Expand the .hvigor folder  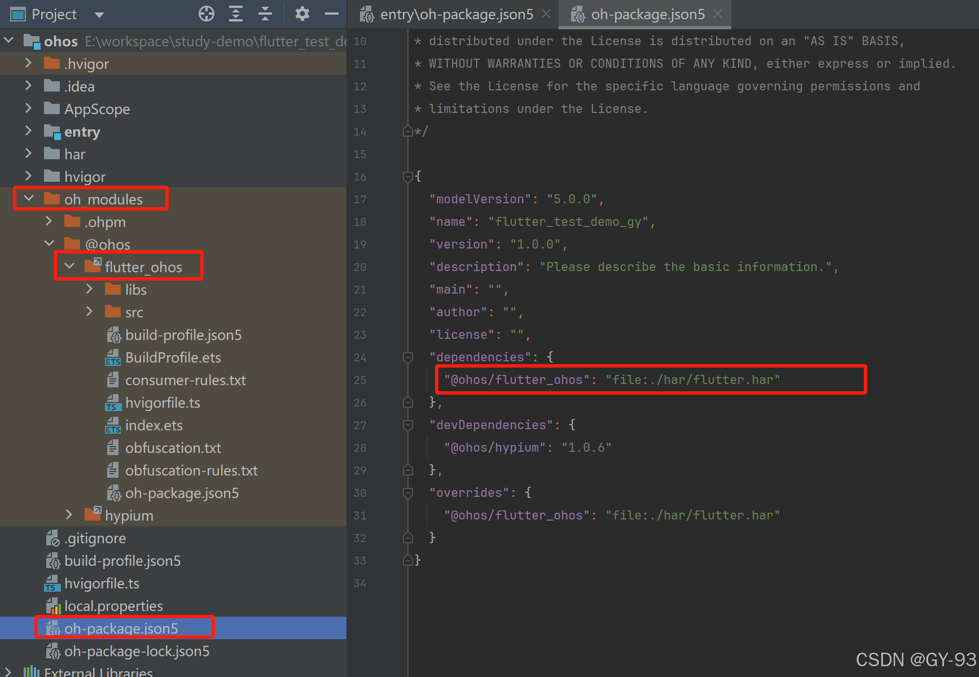(28, 63)
